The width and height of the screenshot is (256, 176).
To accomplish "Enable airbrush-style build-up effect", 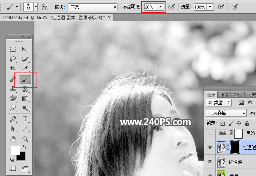I will coord(221,7).
